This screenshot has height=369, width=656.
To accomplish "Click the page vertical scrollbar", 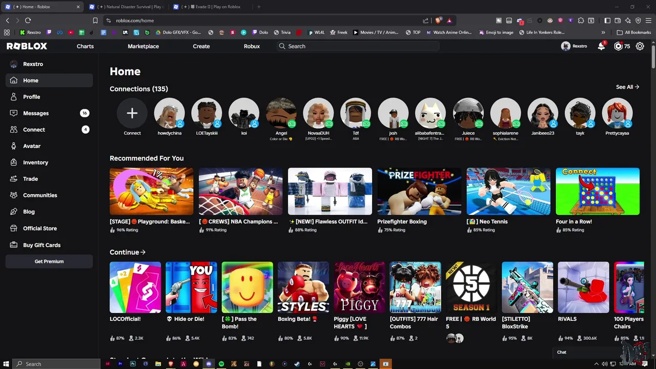I will 653,56.
